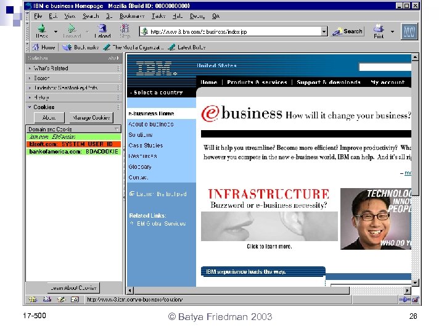Open The Mozilla Organization bookmark
Viewport: 444px width, 333px height.
tap(133, 47)
